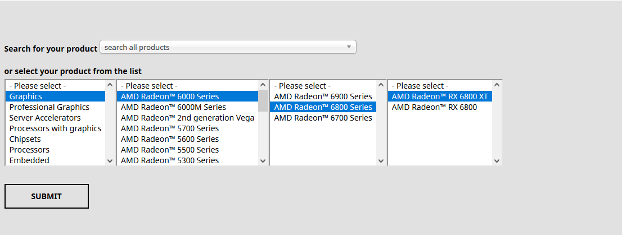Choose Server Accelerators category
Screen dimensions: 622x235
pyautogui.click(x=45, y=118)
